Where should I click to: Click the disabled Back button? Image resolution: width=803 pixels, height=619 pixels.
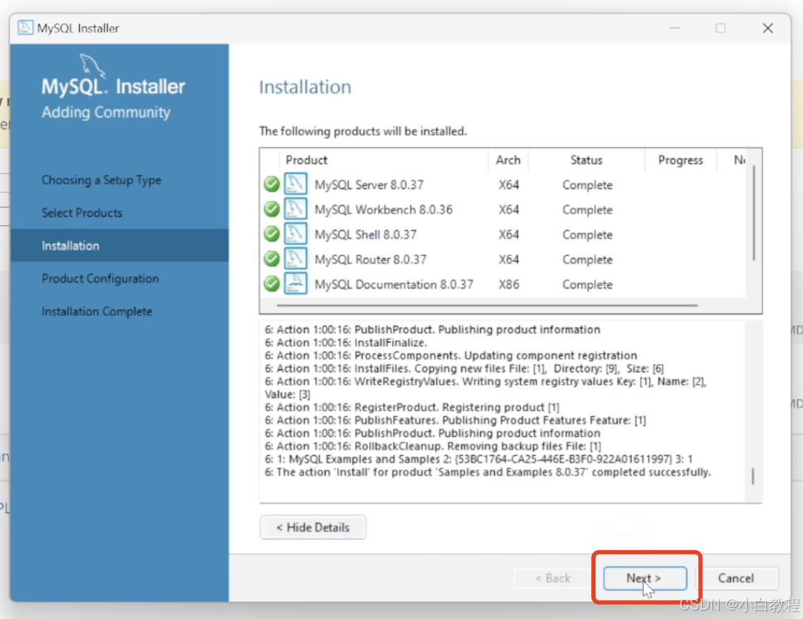coord(553,578)
